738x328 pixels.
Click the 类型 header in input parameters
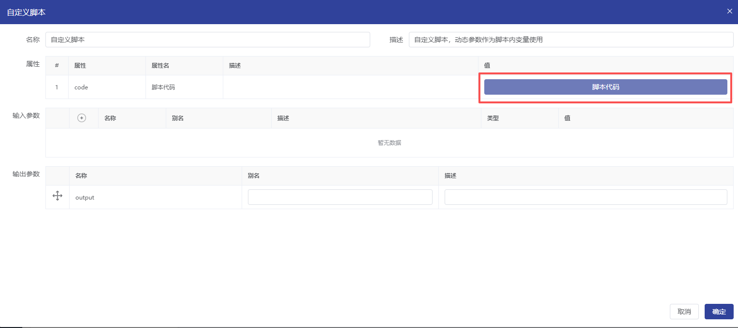[x=492, y=118]
